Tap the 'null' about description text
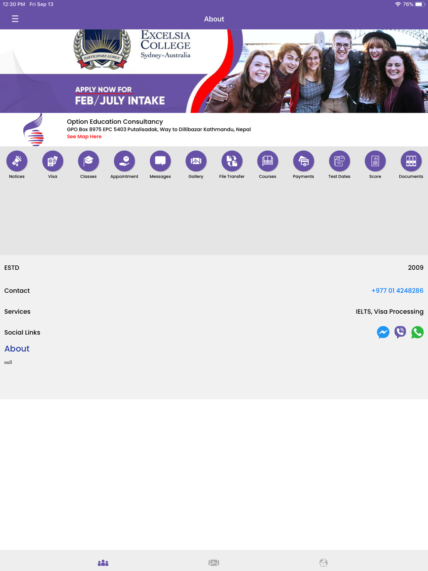This screenshot has height=571, width=428. (x=8, y=362)
